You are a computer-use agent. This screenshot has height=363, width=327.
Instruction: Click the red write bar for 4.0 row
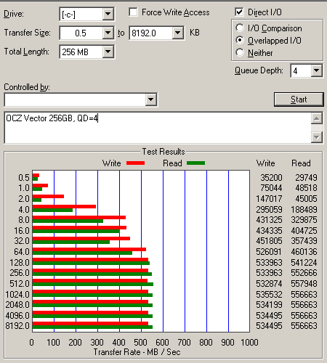[x=64, y=206]
